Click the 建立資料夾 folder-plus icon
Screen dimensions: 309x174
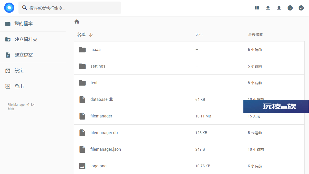tap(8, 39)
